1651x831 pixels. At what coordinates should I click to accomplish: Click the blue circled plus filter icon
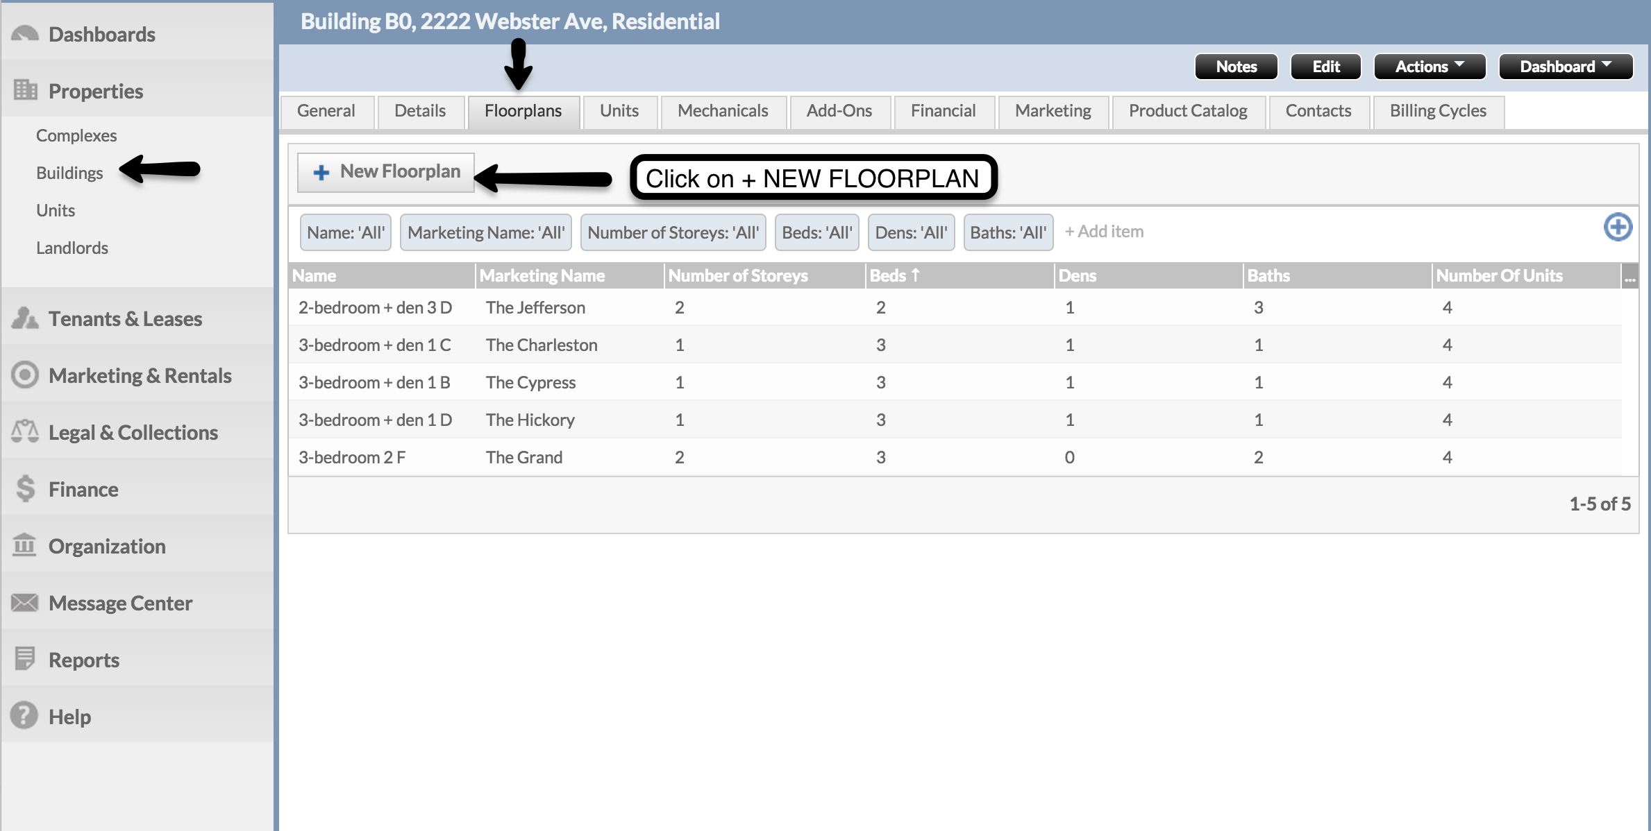(1617, 228)
